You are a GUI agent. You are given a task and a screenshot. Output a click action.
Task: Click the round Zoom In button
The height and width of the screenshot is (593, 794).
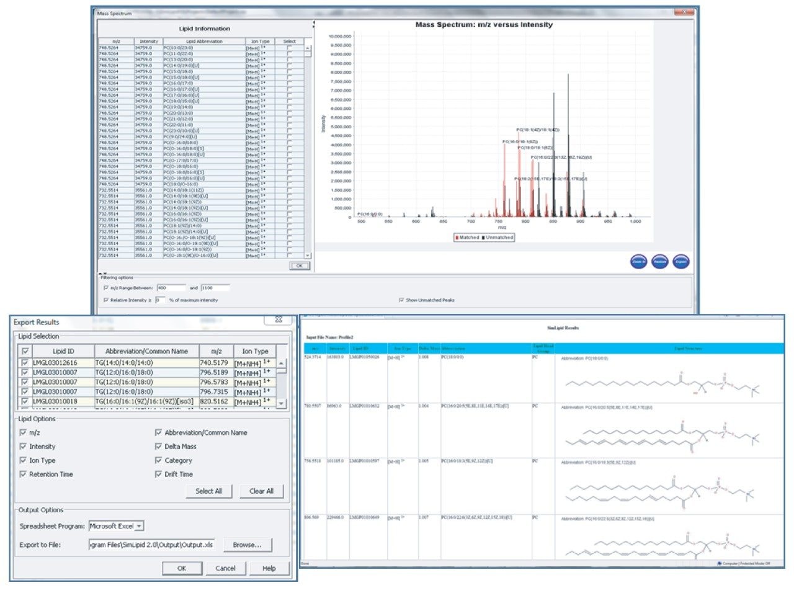[639, 262]
